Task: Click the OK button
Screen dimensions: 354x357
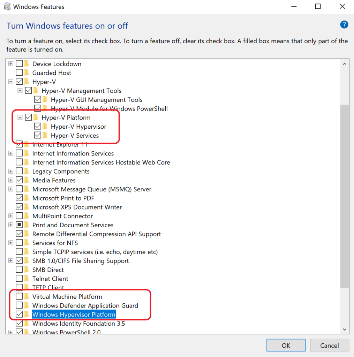Action: coord(286,345)
